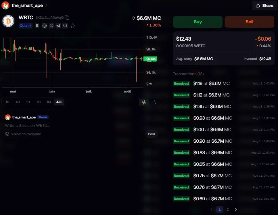Click the $6.6M current price marker on chart
The image size is (278, 215).
point(150,59)
